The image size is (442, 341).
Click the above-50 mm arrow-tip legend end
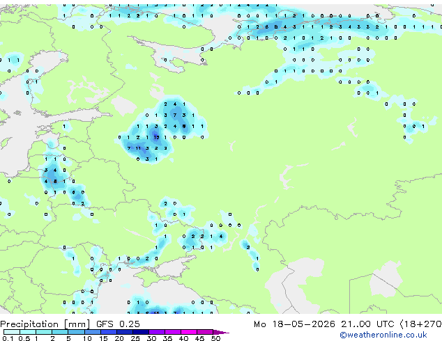[221, 332]
